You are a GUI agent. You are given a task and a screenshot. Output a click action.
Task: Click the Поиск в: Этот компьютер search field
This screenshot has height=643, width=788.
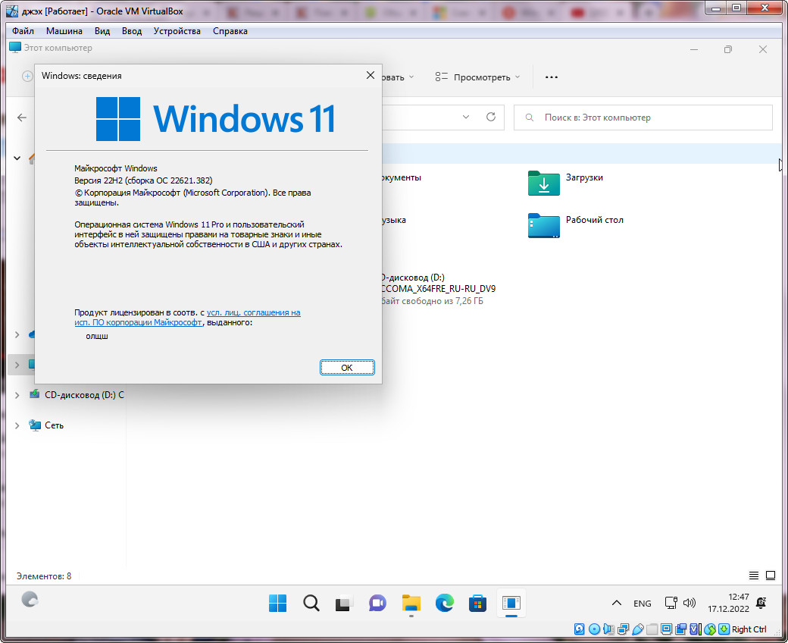pos(643,118)
